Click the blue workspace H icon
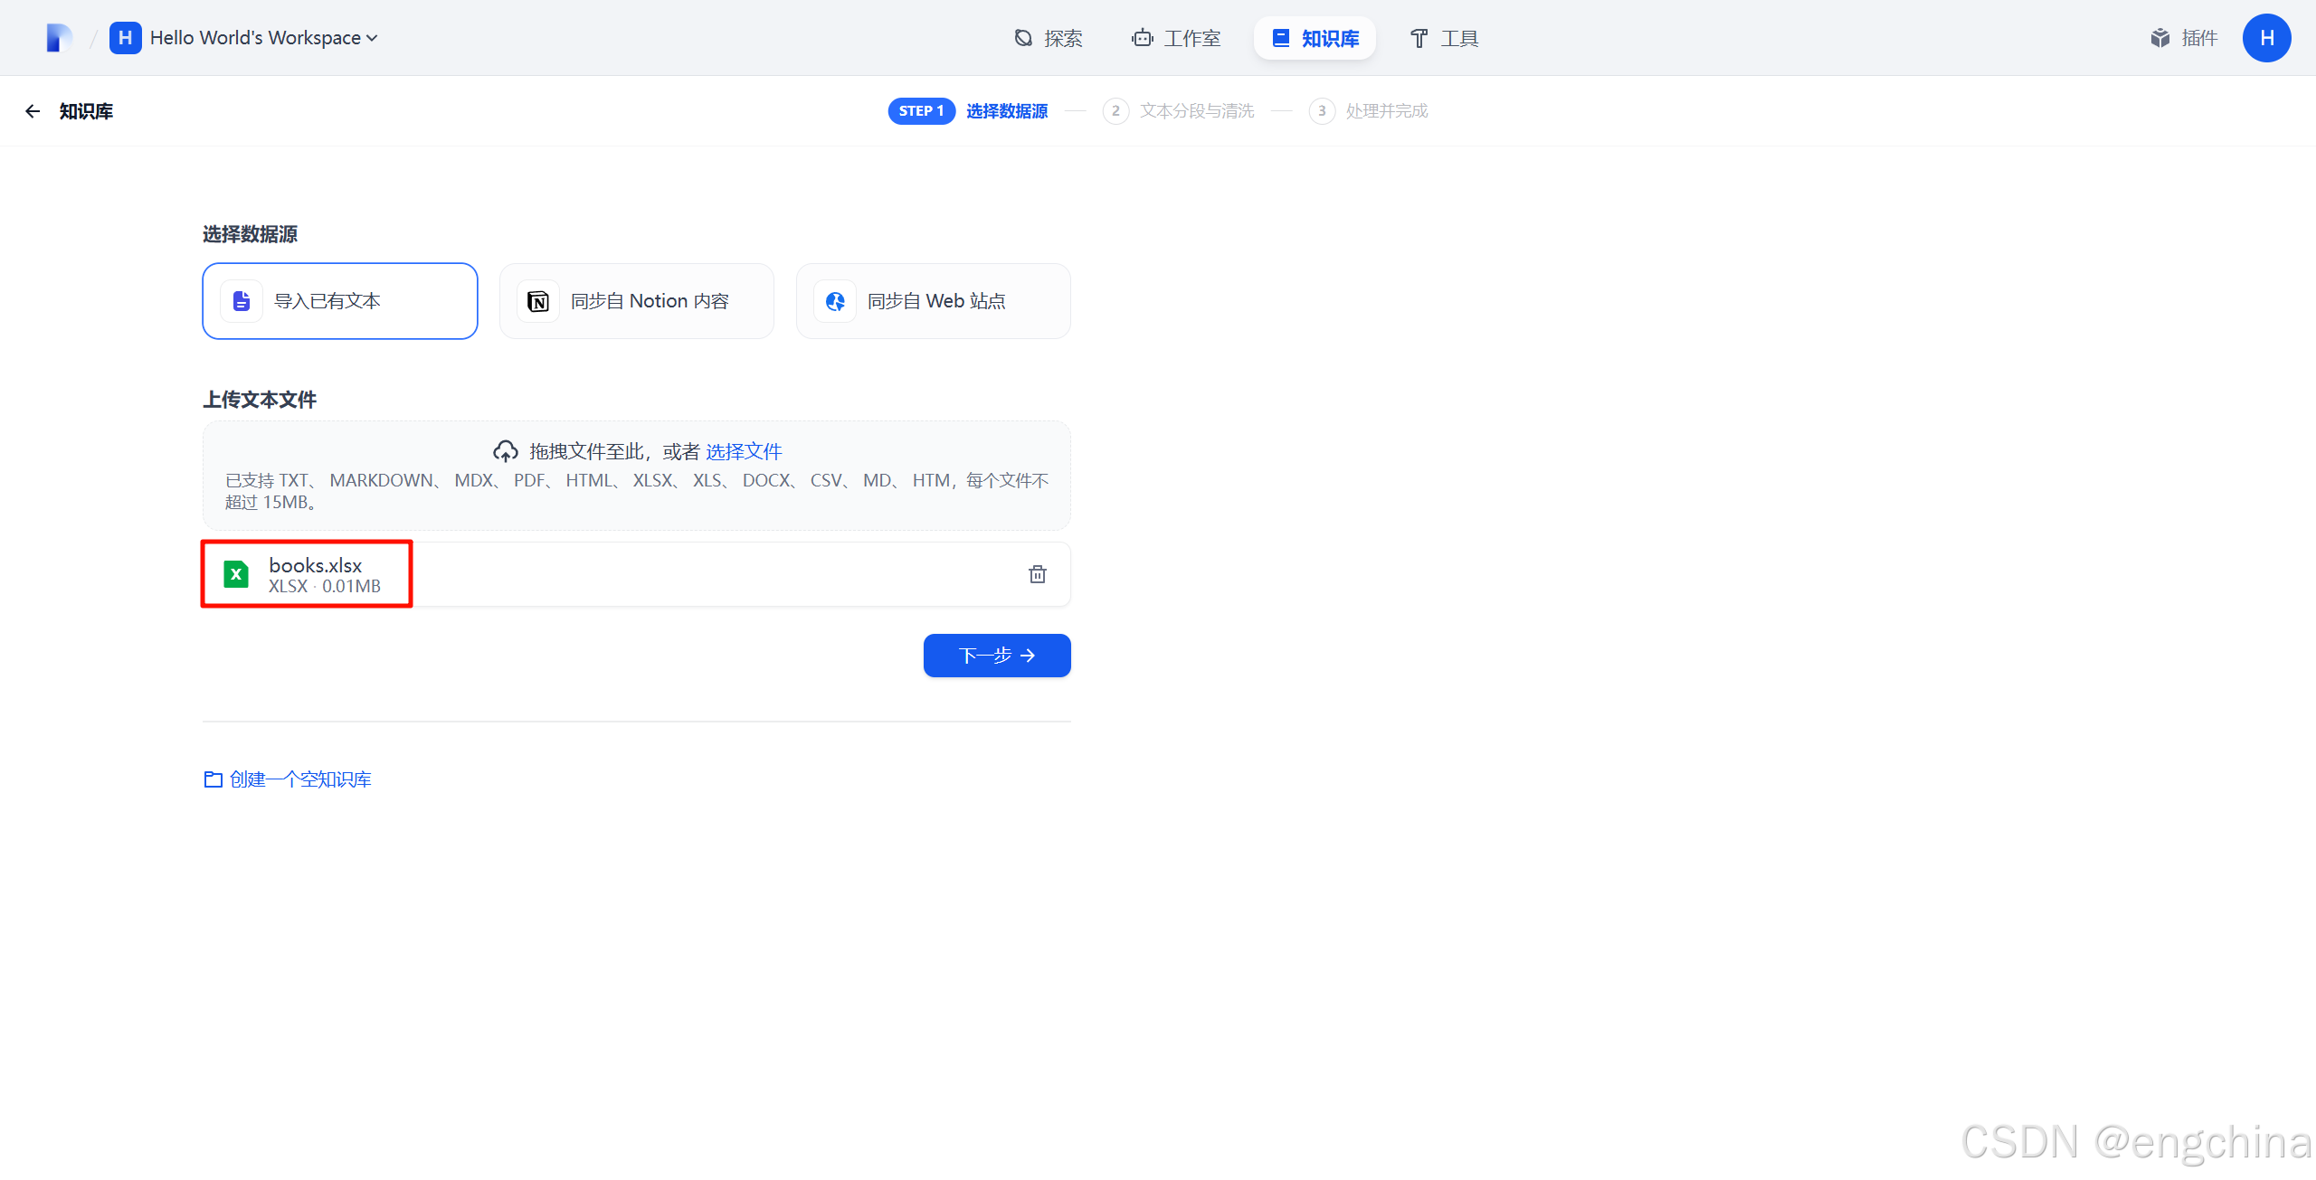The height and width of the screenshot is (1180, 2316). point(125,38)
